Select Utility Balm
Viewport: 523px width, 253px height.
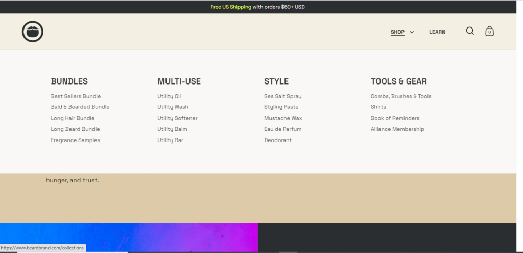point(172,129)
